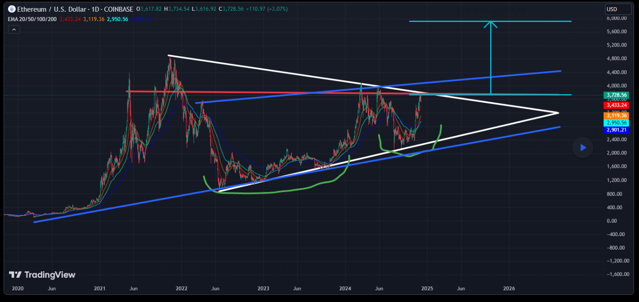Select the red EMA price tag 3,433.24
Screen dimensions: 639x302
(617, 105)
